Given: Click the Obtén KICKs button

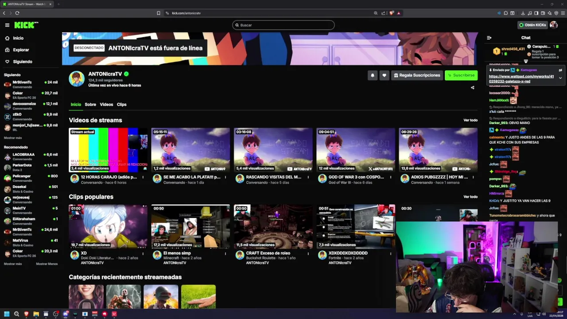Looking at the screenshot, I should 532,25.
